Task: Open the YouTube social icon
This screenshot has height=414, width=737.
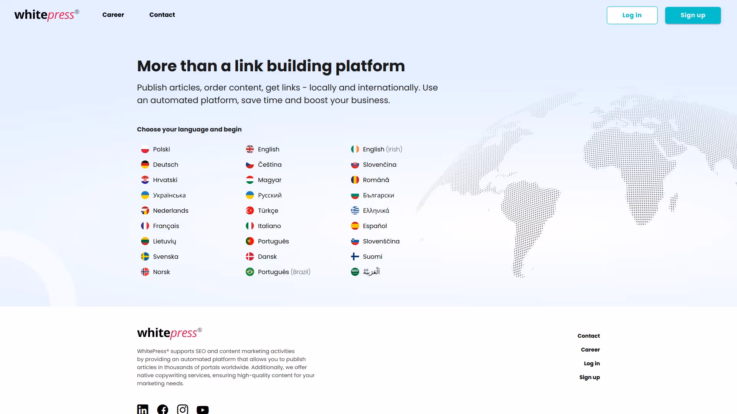Action: tap(203, 409)
